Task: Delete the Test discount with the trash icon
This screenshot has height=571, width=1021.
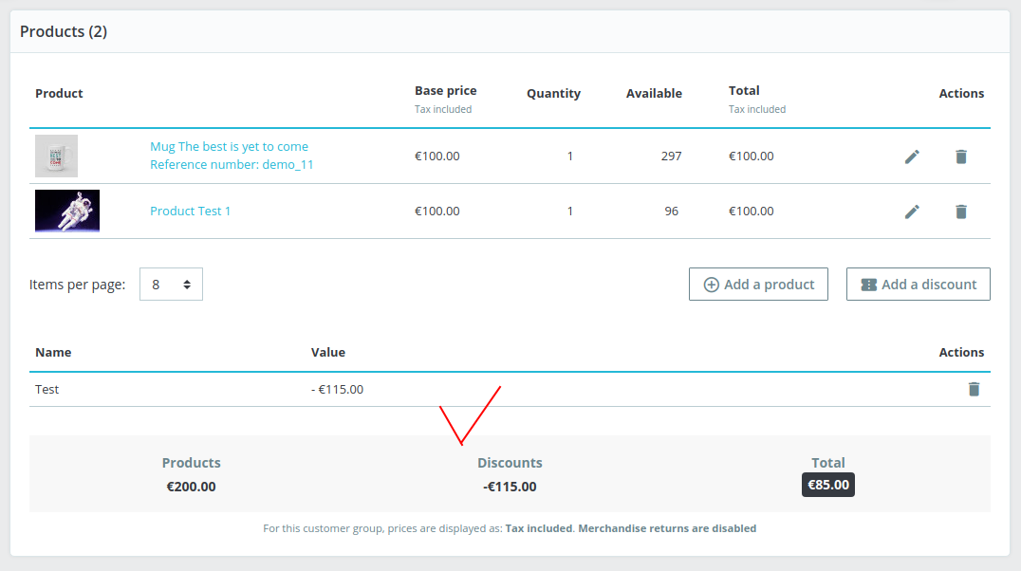Action: point(973,389)
